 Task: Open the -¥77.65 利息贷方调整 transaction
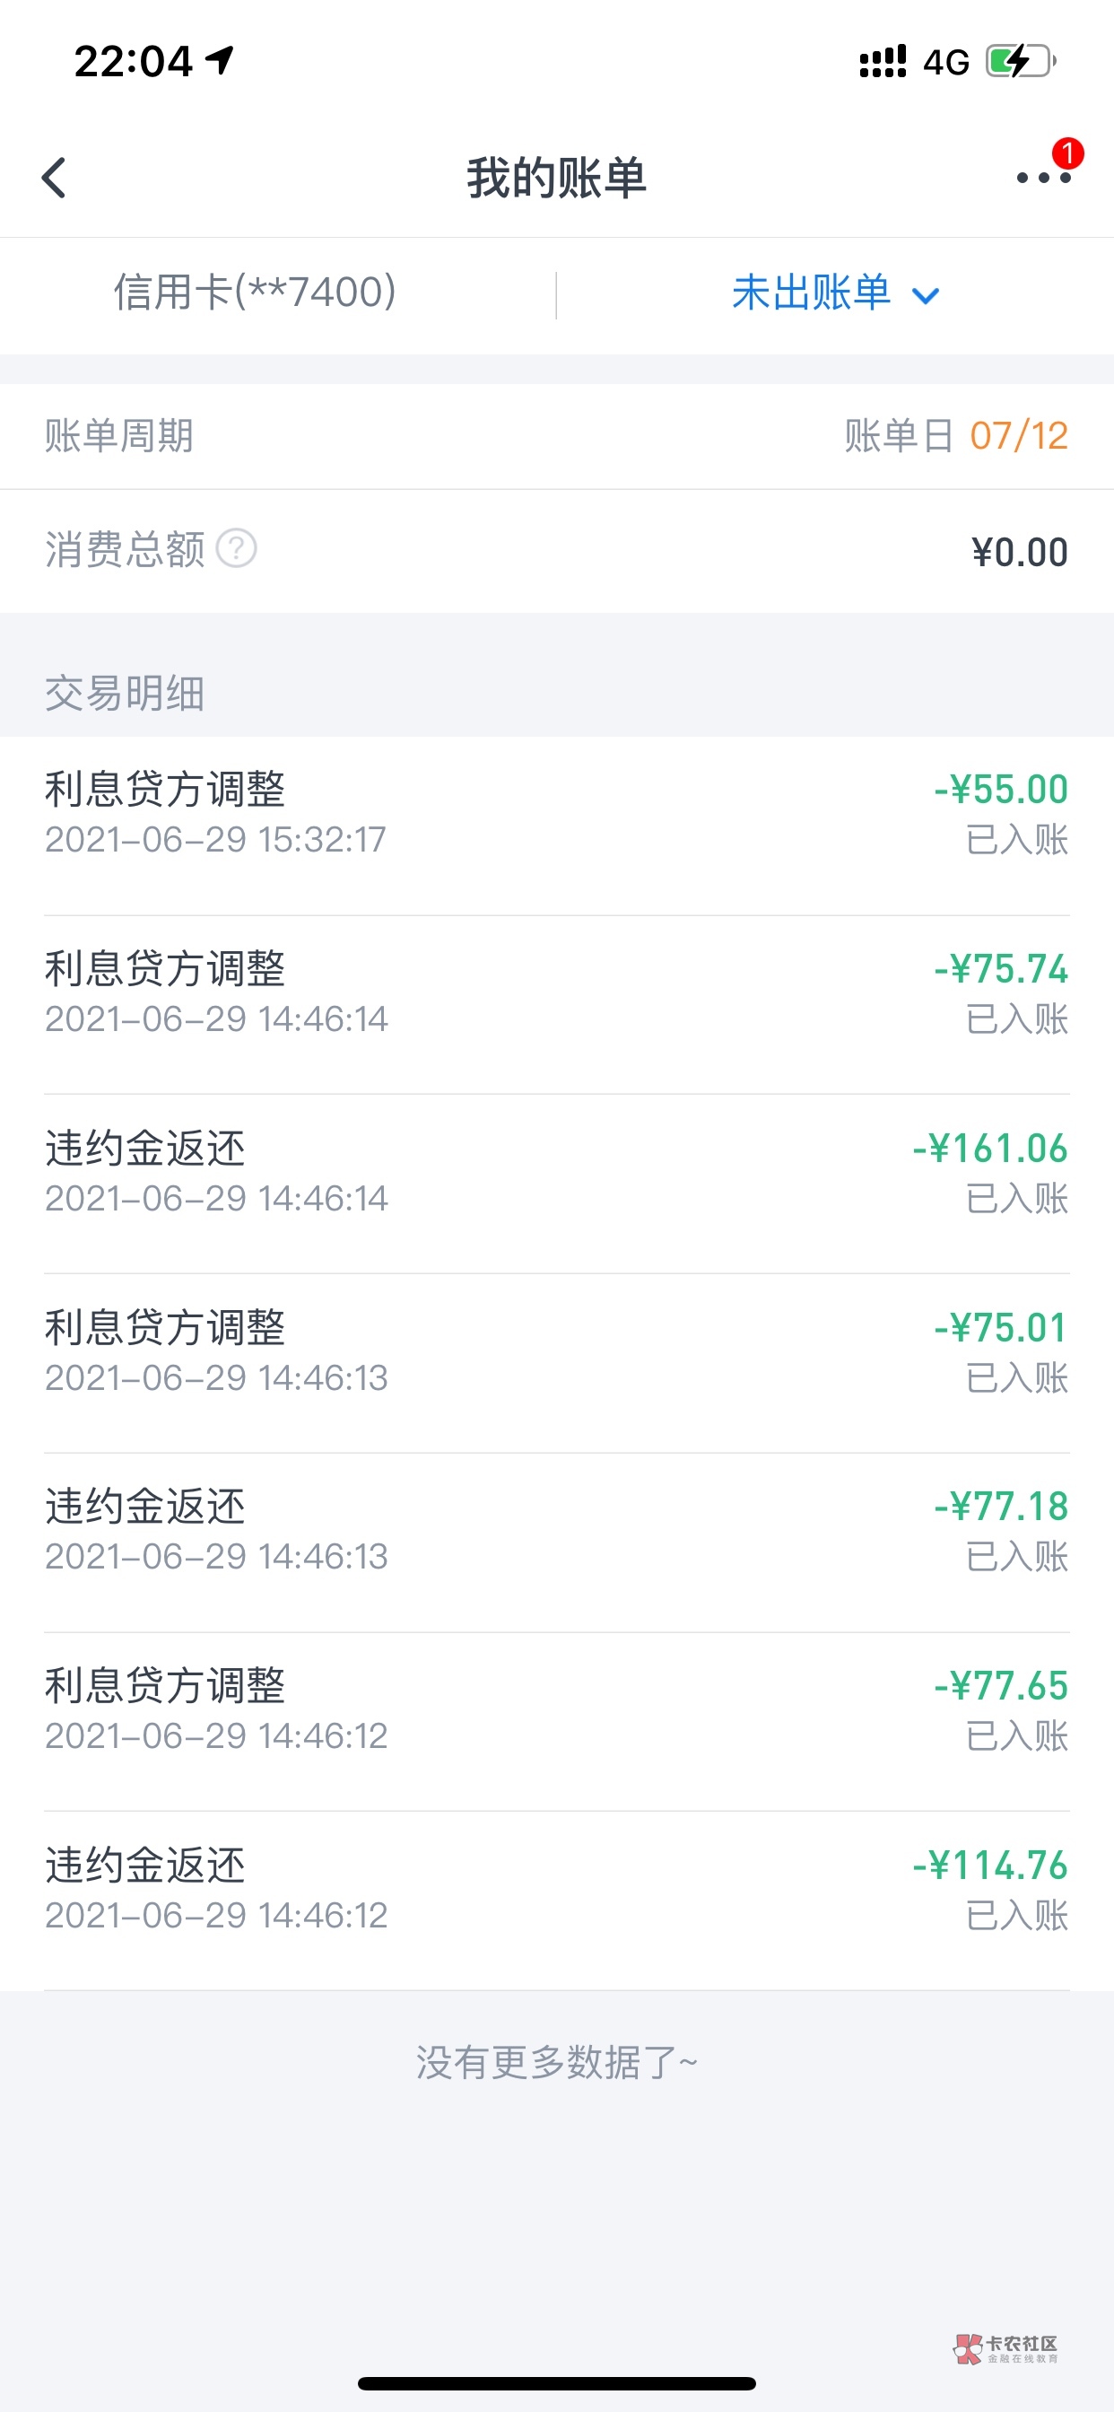pos(557,1709)
